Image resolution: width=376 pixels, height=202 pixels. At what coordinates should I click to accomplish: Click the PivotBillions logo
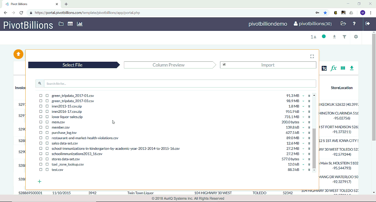pos(28,25)
